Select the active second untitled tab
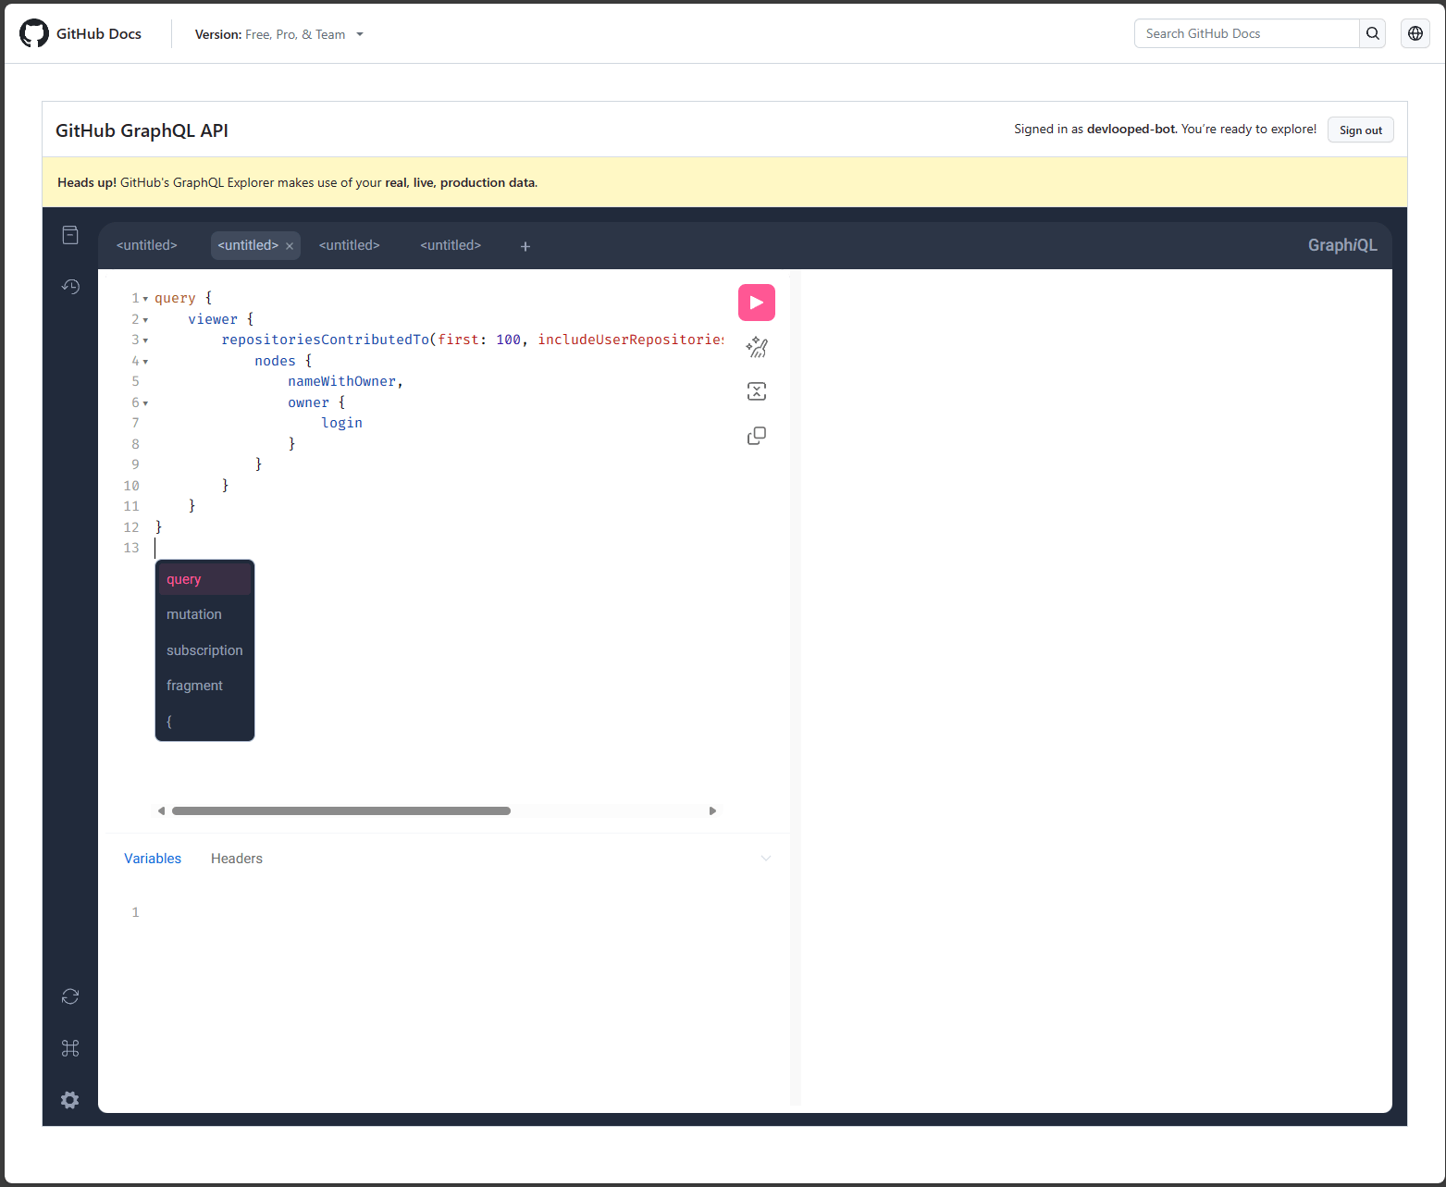Viewport: 1446px width, 1187px height. pyautogui.click(x=248, y=245)
